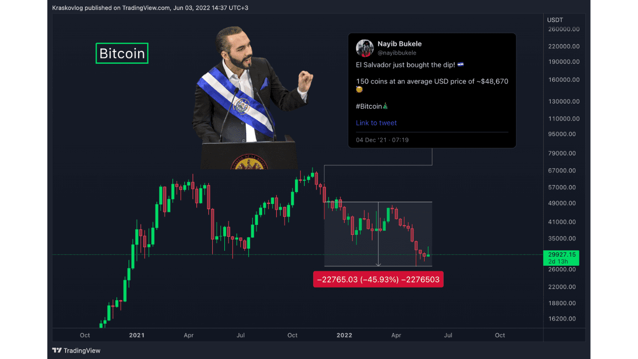Click the tweet date '04 Dec '21 · 07:19'

pos(382,140)
